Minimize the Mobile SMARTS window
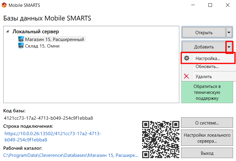Screen dimensions: 236x161 click(x=193, y=5)
